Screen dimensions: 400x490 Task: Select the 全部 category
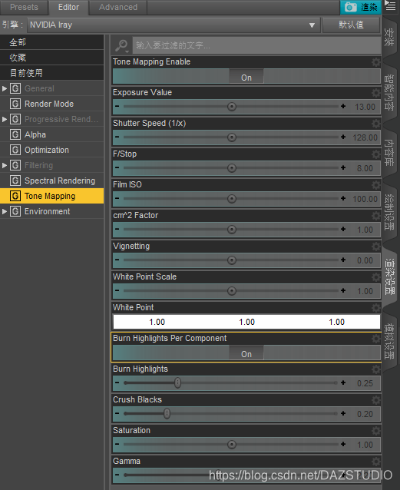click(x=52, y=42)
